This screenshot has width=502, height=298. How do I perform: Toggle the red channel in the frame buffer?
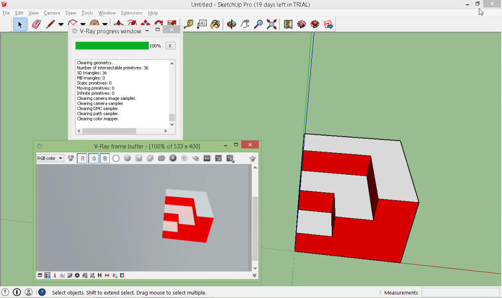point(82,158)
